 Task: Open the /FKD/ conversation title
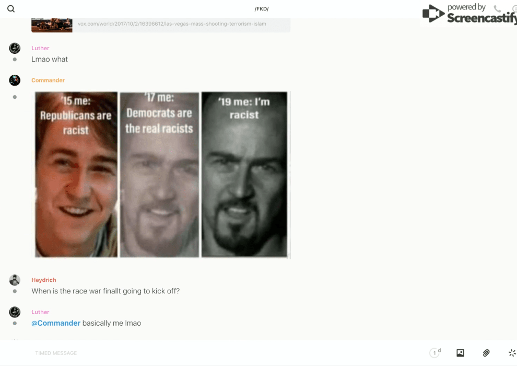point(262,9)
